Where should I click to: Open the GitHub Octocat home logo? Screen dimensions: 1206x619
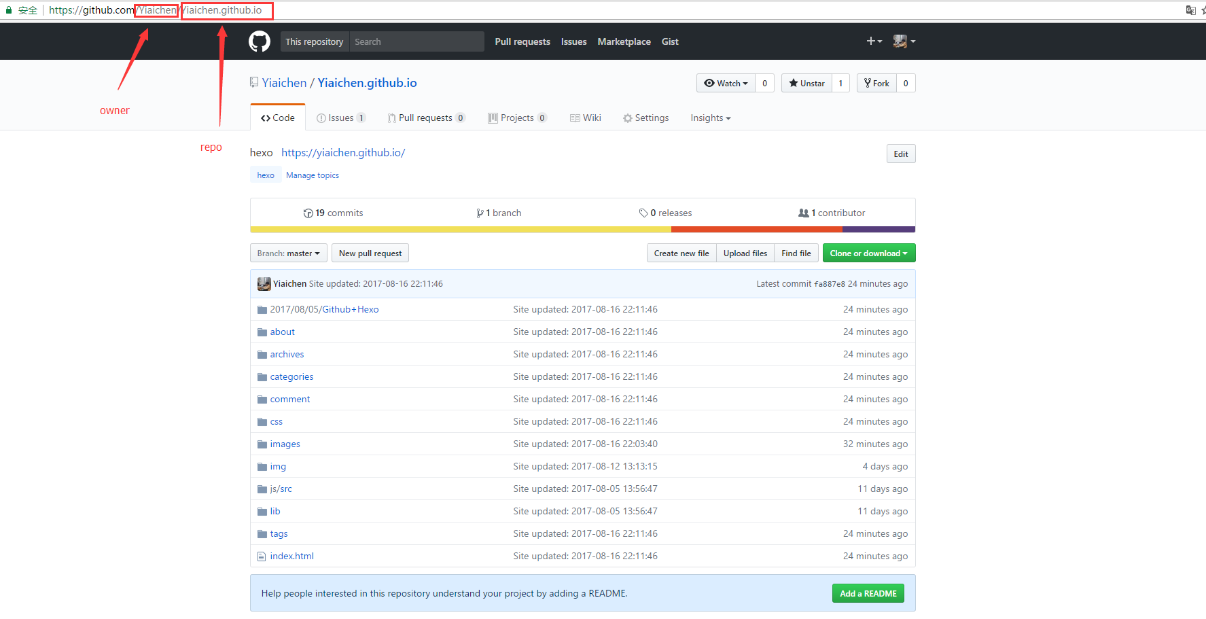(260, 41)
